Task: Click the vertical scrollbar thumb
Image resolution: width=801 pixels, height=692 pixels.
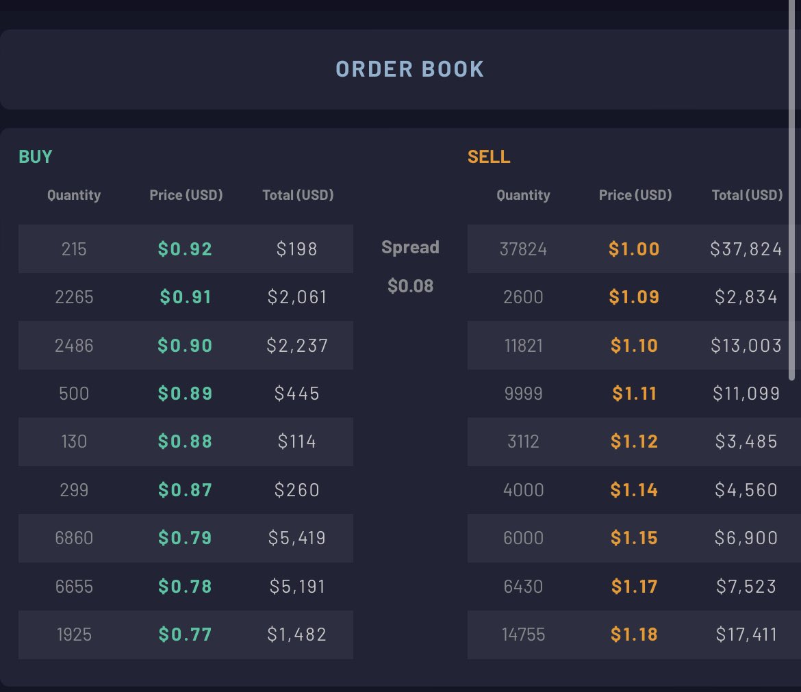Action: tap(792, 190)
